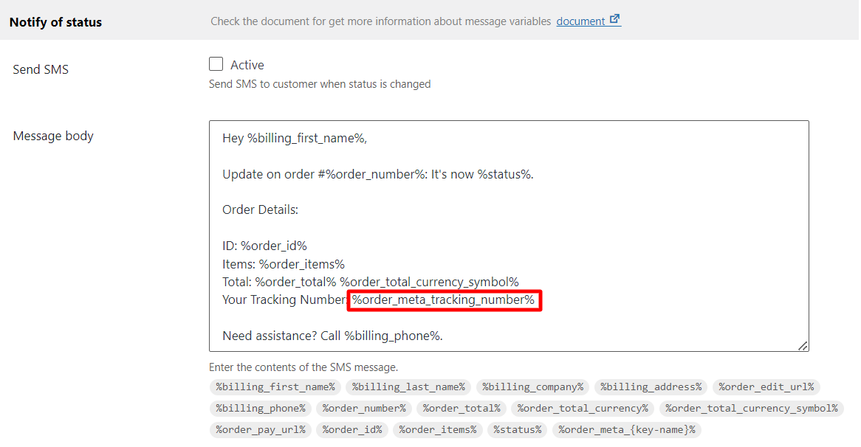Insert the %billing_first_name% variable tag

275,387
